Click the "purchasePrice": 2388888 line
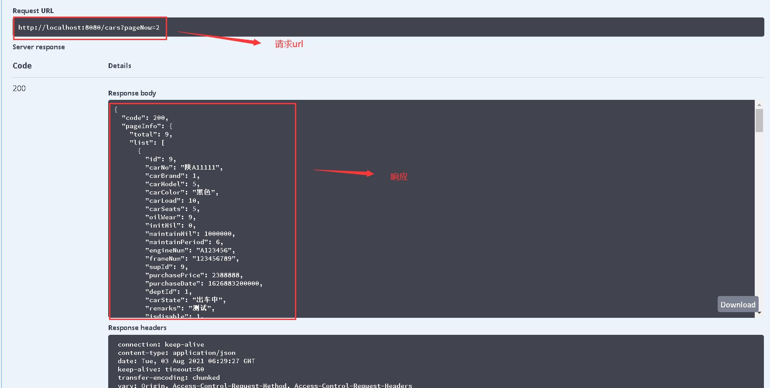Viewport: 770px width, 388px height. pos(194,275)
